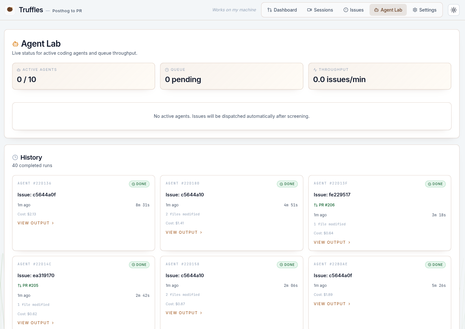Click the Active Agents card icon

19,70
